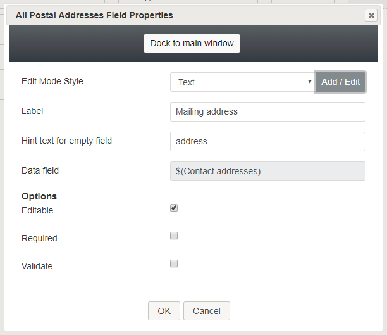Select the hint text input containing address
This screenshot has width=387, height=335.
point(267,141)
